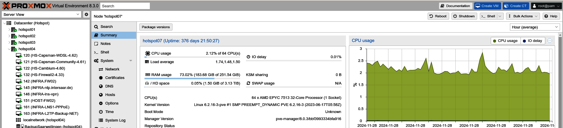Expand the hotspot02 tree node
Viewport: 563px width, 128px height.
pos(9,36)
